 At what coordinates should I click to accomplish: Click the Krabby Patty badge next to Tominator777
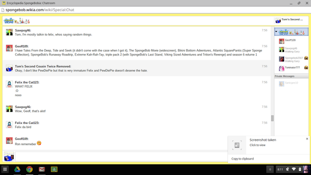pyautogui.click(x=306, y=67)
